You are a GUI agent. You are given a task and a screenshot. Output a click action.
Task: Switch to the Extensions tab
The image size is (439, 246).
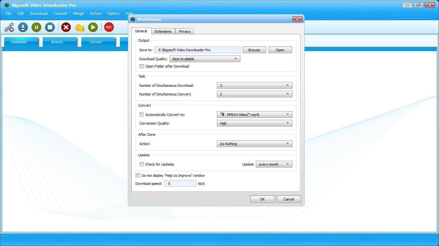pyautogui.click(x=163, y=31)
